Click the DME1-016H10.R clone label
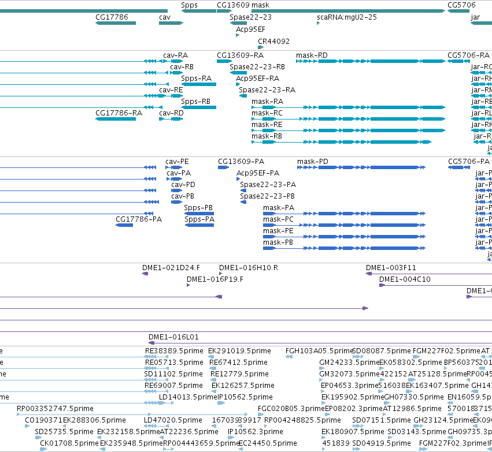The image size is (492, 452). [x=248, y=267]
